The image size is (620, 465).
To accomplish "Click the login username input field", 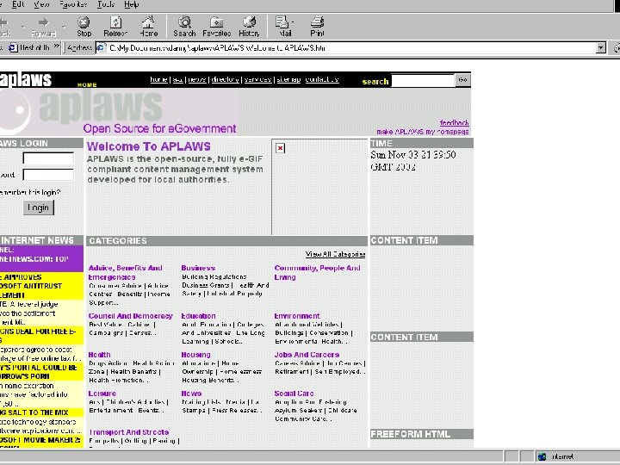I will coord(48,158).
